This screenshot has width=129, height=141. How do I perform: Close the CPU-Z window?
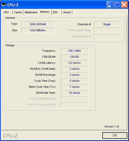124,4
